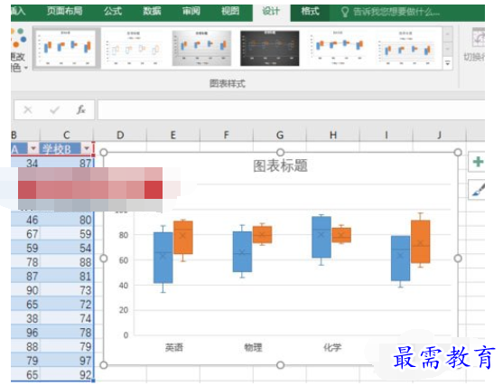Image resolution: width=503 pixels, height=386 pixels.
Task: Click the lightbulb icon beside Tell me
Action: click(x=345, y=12)
